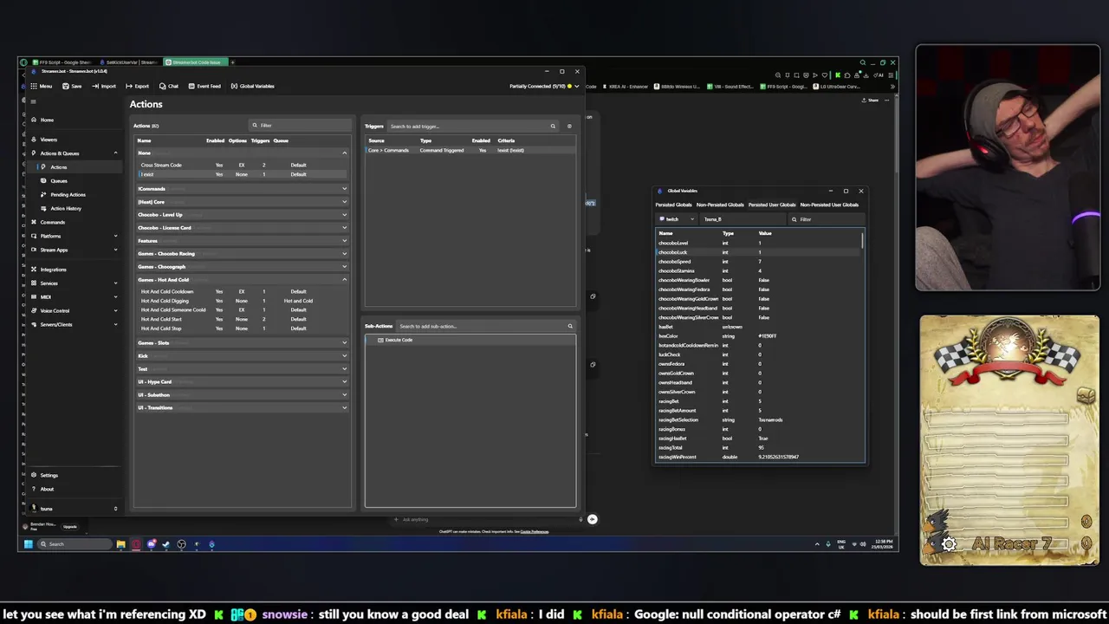Select the Core > Commands trigger row
The image size is (1109, 624).
point(470,150)
